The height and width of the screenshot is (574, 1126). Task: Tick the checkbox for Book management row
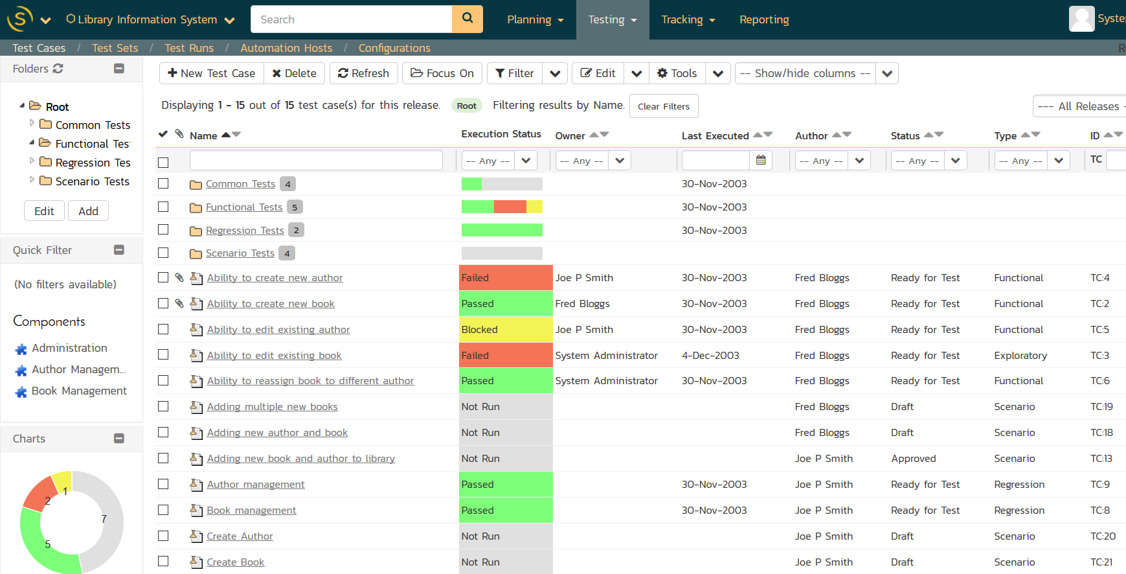click(163, 510)
